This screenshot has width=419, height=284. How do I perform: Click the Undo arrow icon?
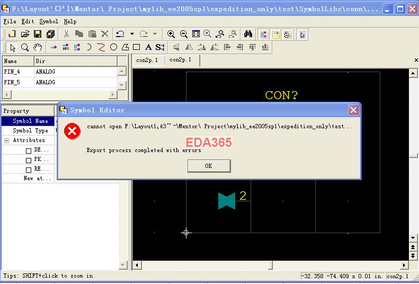[120, 34]
